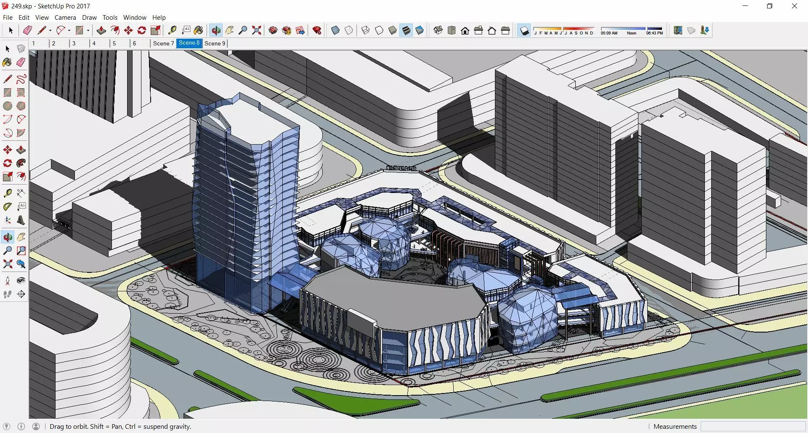Select the Dimension tool in left toolbar
The width and height of the screenshot is (808, 433).
point(21,193)
